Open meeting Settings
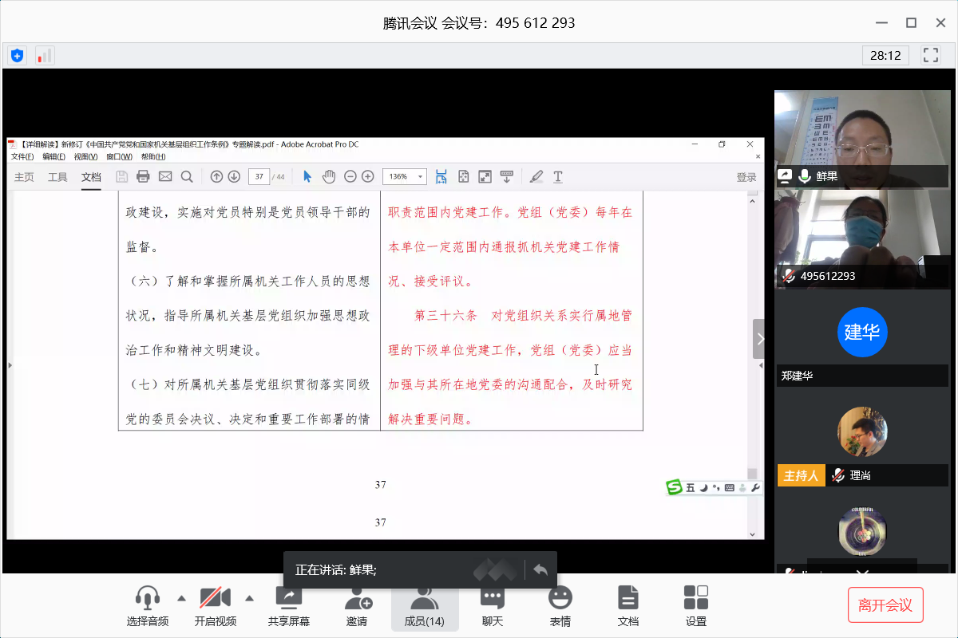Viewport: 958px width, 638px height. tap(696, 606)
